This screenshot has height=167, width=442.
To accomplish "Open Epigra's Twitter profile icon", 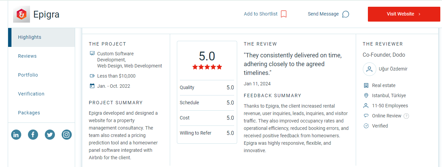I will point(50,135).
